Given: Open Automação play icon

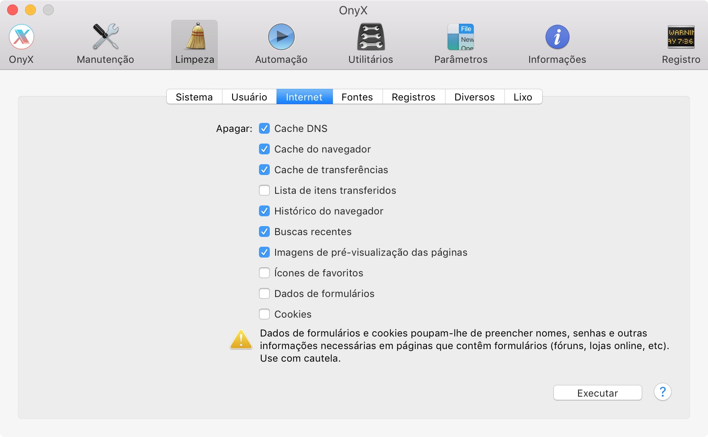Looking at the screenshot, I should click(x=281, y=37).
